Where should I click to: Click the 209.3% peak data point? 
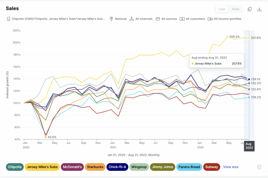(227, 37)
